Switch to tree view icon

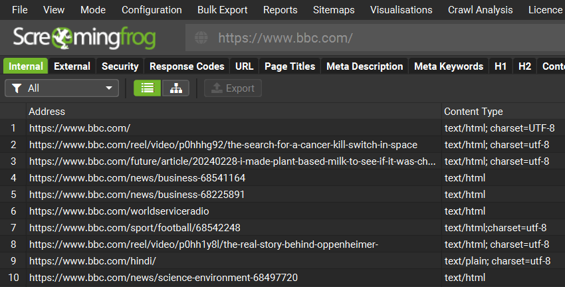(x=175, y=88)
